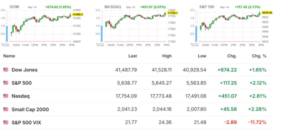Sort table by Chg. column header

point(232,56)
